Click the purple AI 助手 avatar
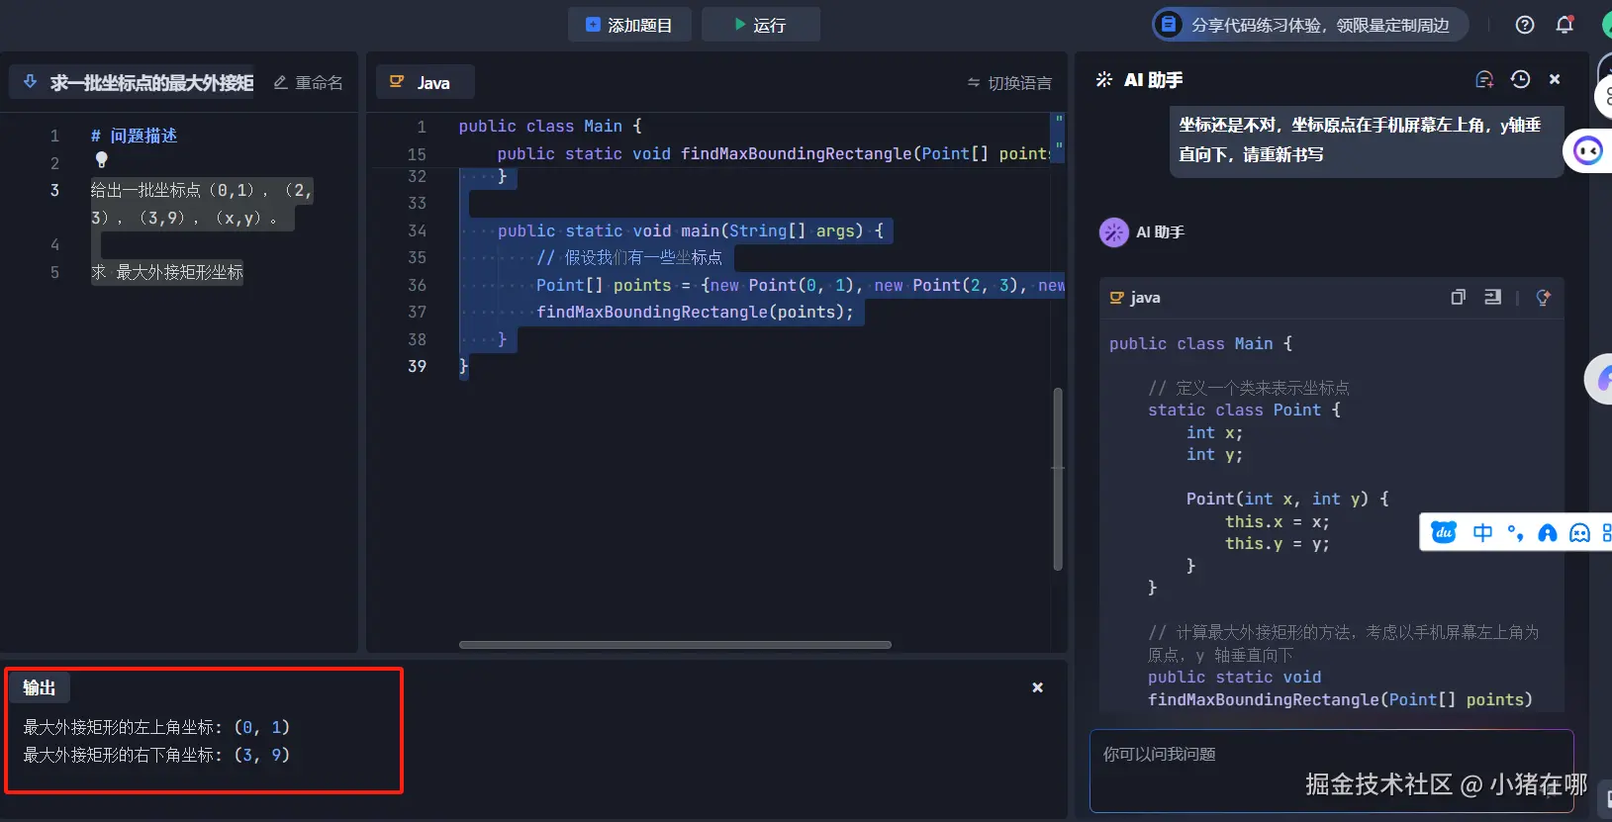 1114,232
